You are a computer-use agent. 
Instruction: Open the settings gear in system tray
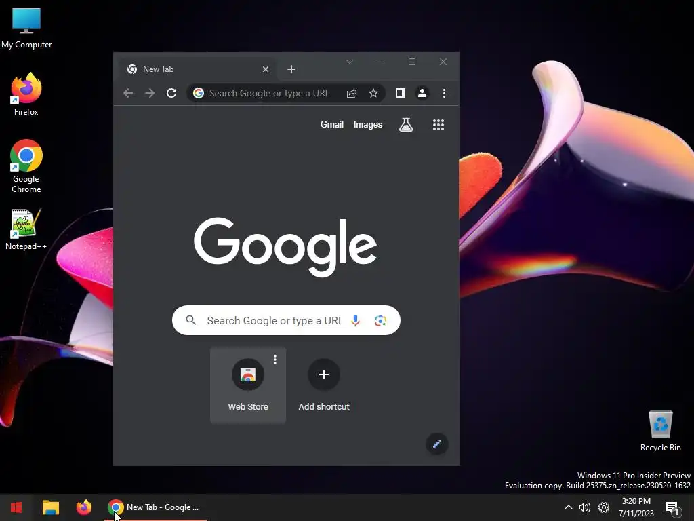[604, 507]
